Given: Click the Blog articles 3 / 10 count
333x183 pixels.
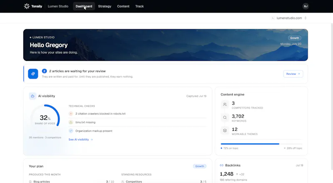Looking at the screenshot, I should pos(110,181).
